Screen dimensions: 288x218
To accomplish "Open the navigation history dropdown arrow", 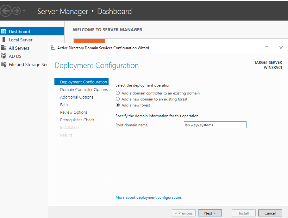I will pyautogui.click(x=24, y=11).
